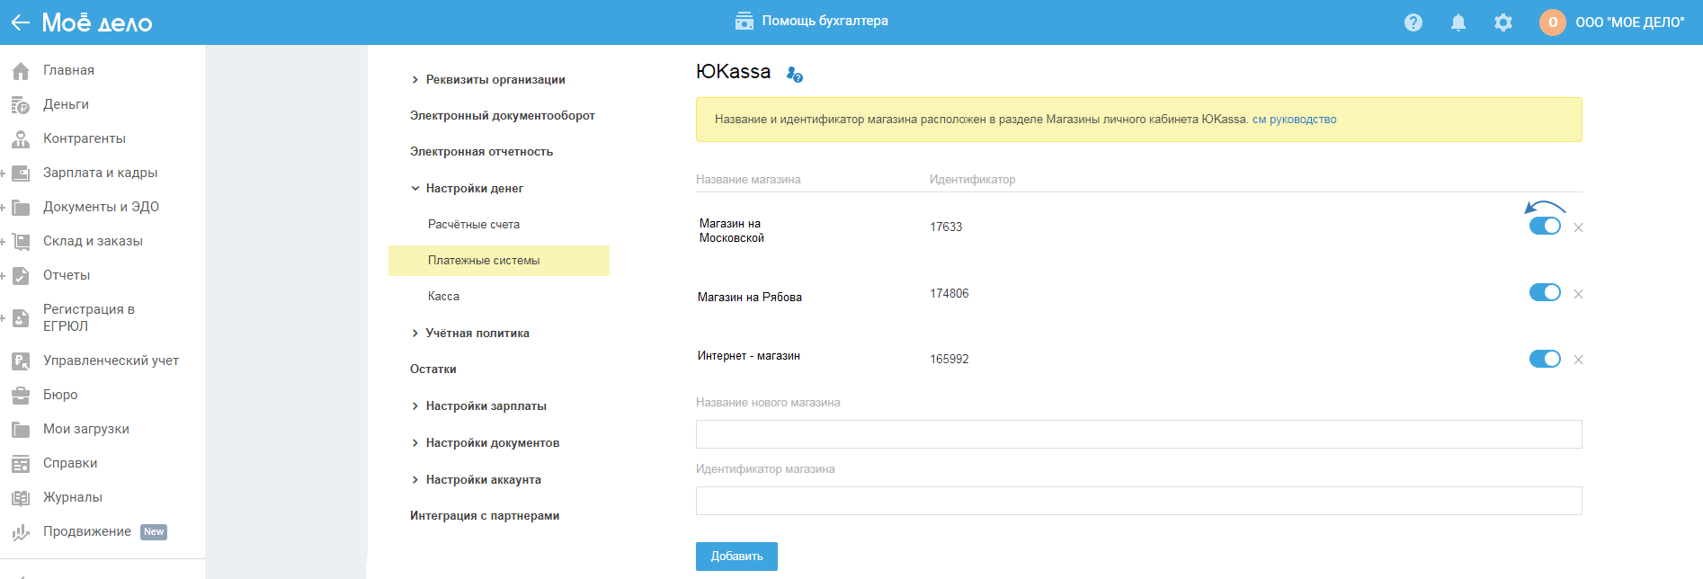Toggle the Магазин на Московской switch
Image resolution: width=1703 pixels, height=579 pixels.
point(1544,227)
